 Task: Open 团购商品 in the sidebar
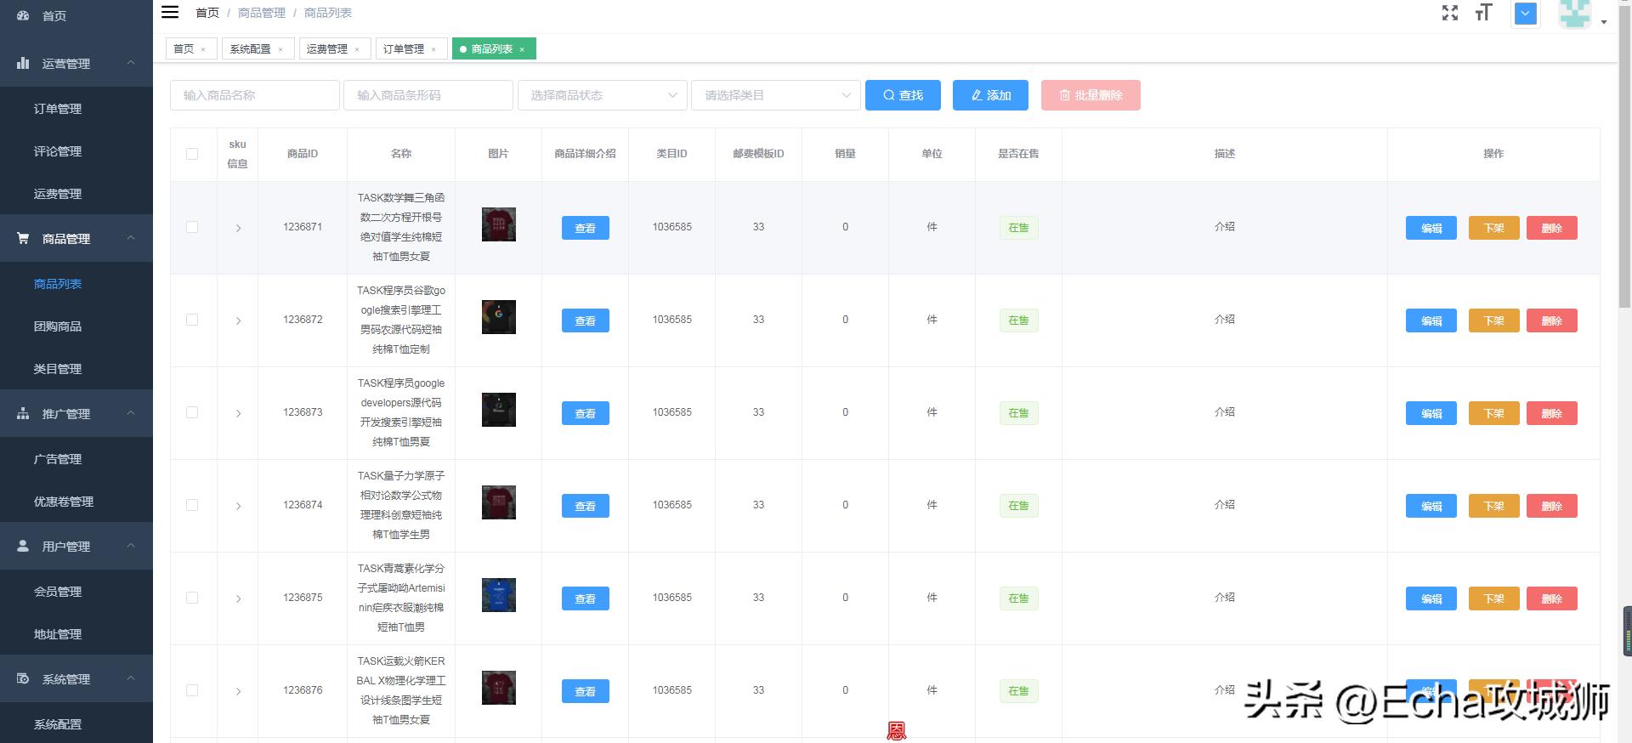point(58,326)
